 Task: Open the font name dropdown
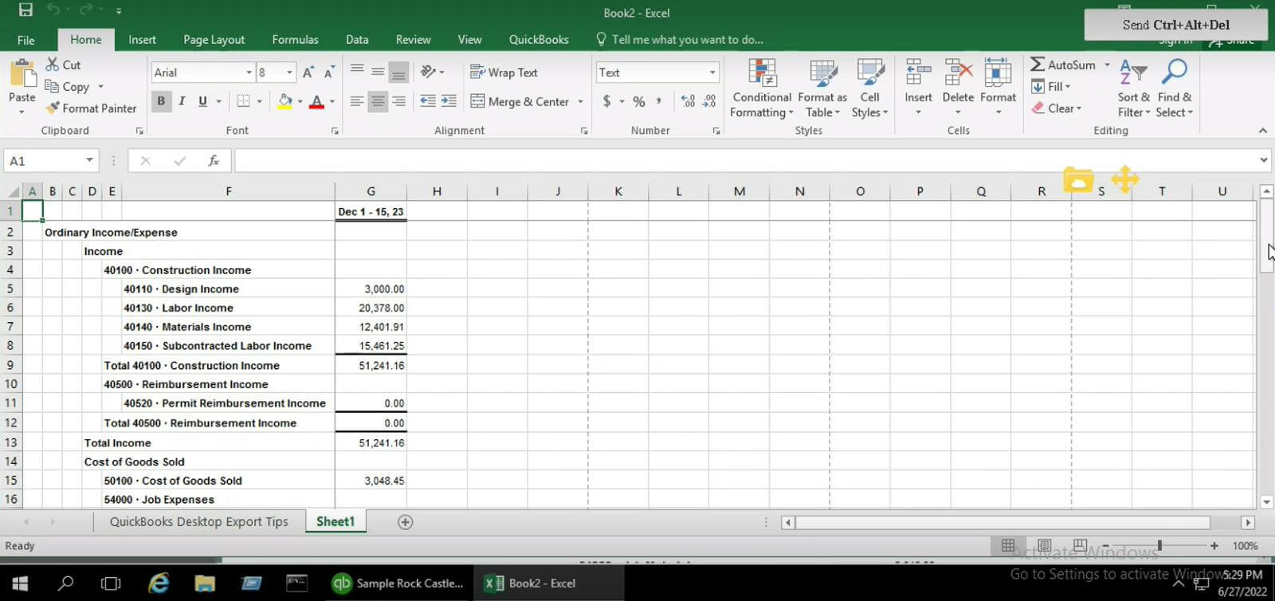[x=249, y=73]
